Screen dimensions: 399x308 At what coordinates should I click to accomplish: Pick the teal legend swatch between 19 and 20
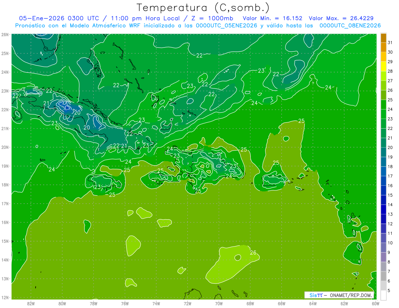click(383, 152)
